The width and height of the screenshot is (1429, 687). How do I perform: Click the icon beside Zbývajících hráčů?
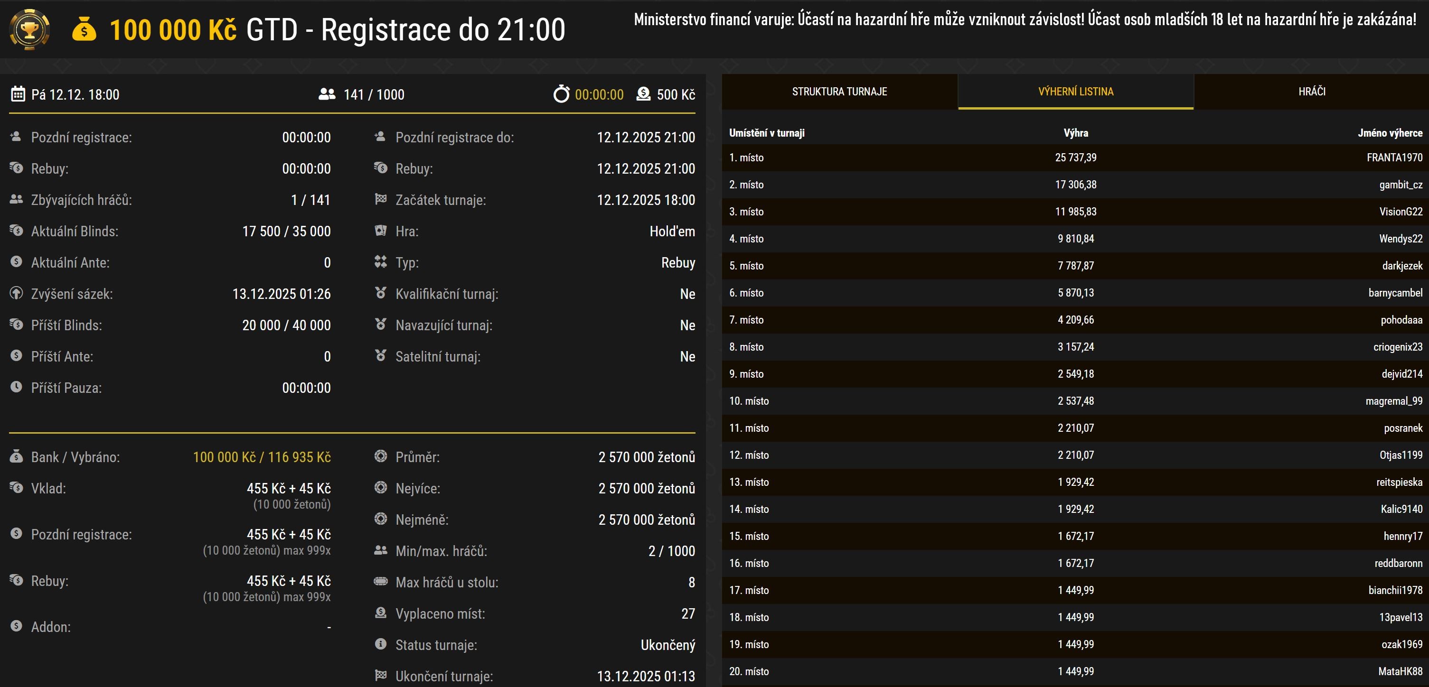pyautogui.click(x=16, y=199)
